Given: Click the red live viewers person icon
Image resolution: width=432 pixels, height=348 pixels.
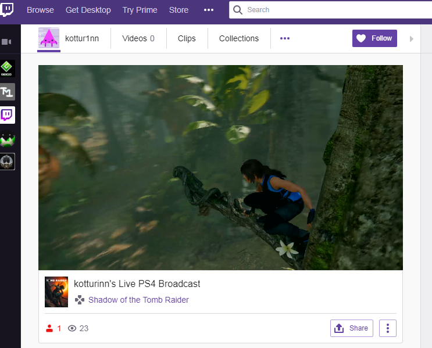Looking at the screenshot, I should 49,328.
